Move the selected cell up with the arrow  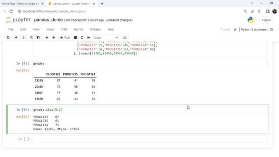47,38
